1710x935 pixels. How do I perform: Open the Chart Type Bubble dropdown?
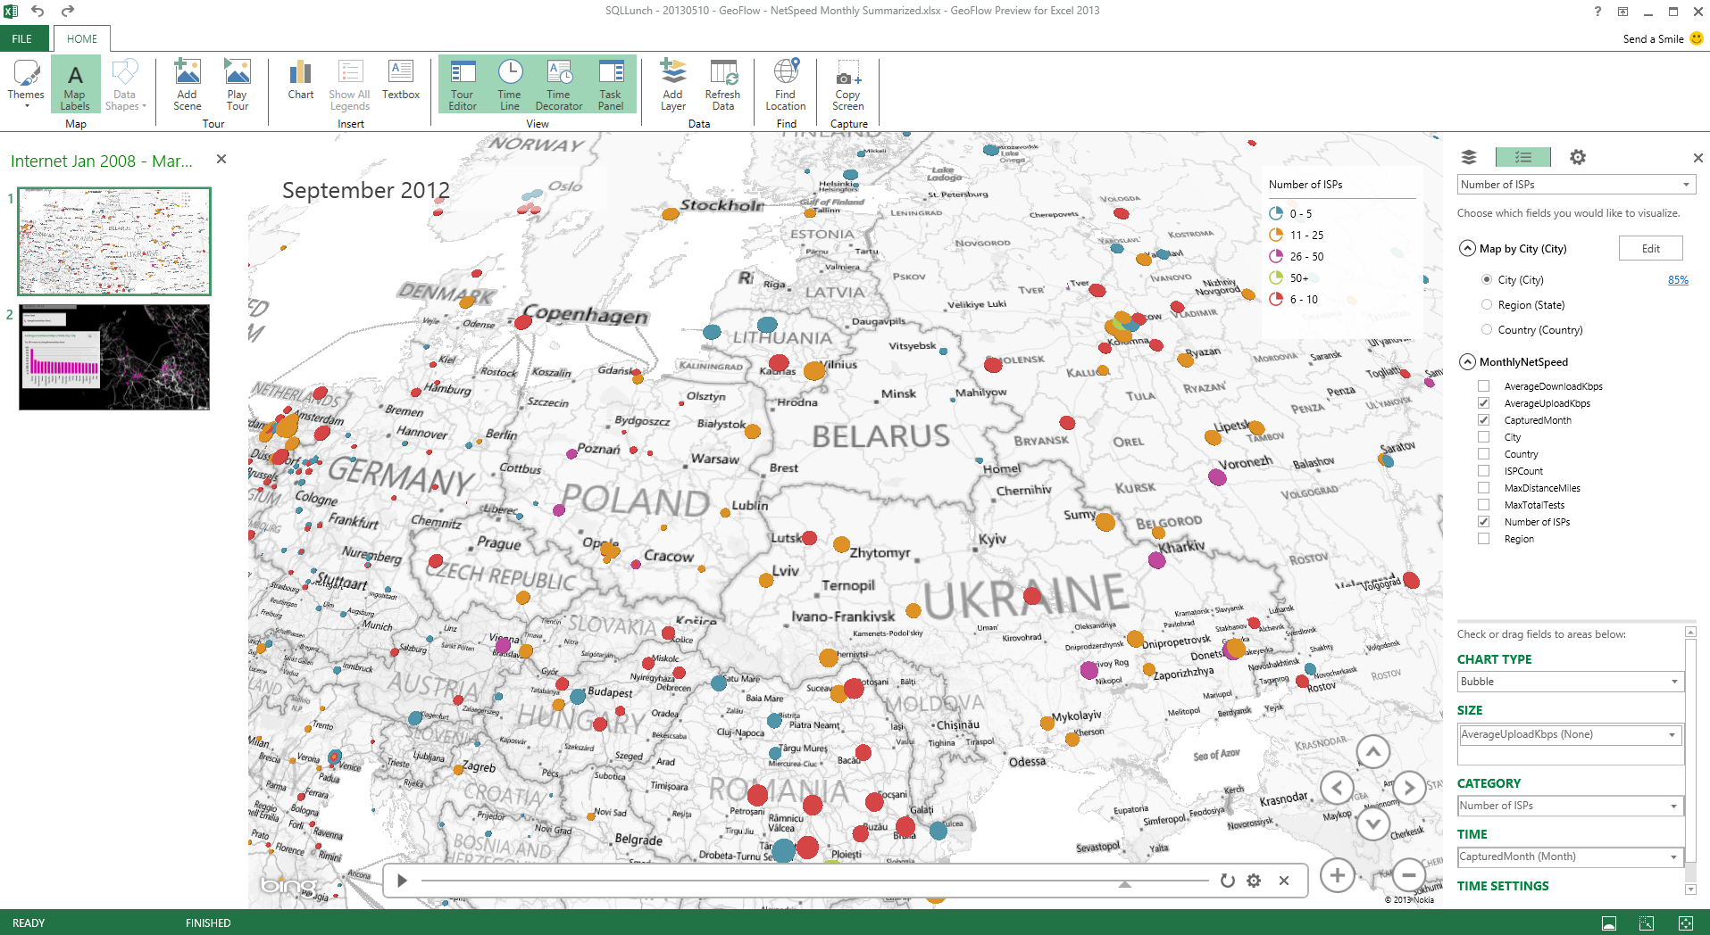(x=1571, y=682)
